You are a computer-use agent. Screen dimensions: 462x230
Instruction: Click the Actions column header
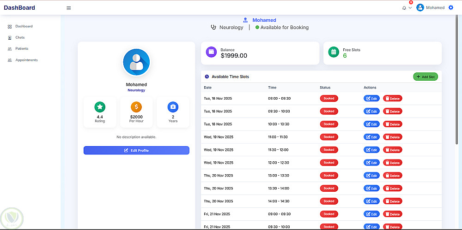point(370,88)
